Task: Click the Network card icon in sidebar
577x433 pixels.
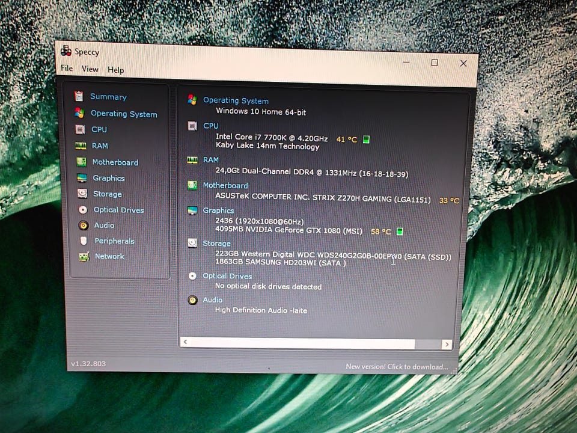Action: (x=84, y=256)
